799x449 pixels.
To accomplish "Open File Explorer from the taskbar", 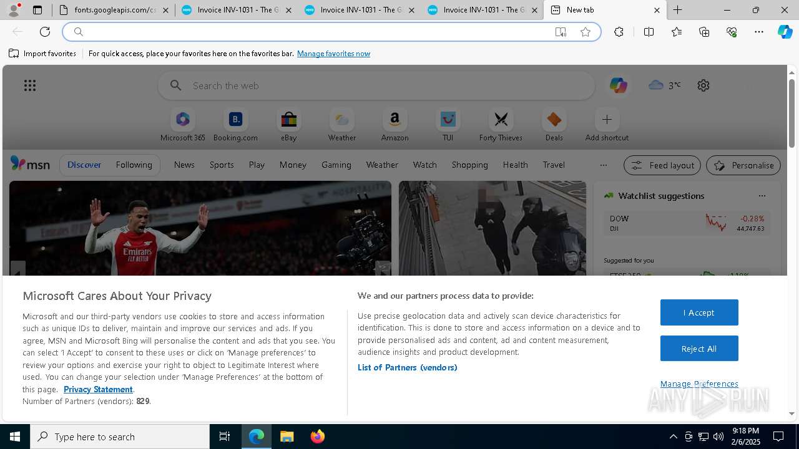I will 287,437.
